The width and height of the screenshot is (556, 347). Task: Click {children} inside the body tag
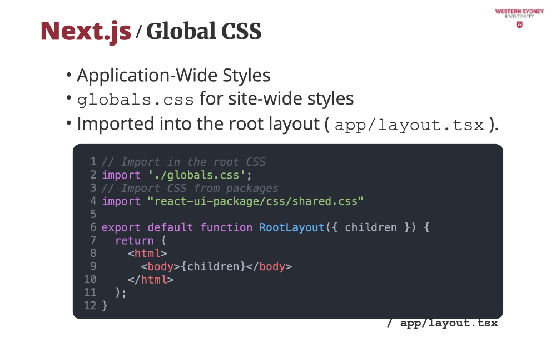[216, 266]
